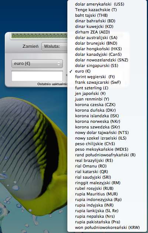Select dolar hongkoński (HK$)
The image size is (148, 233).
click(107, 49)
